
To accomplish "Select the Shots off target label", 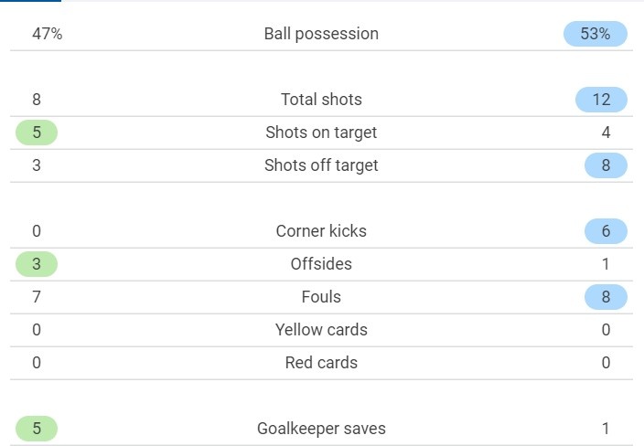I will coord(321,165).
